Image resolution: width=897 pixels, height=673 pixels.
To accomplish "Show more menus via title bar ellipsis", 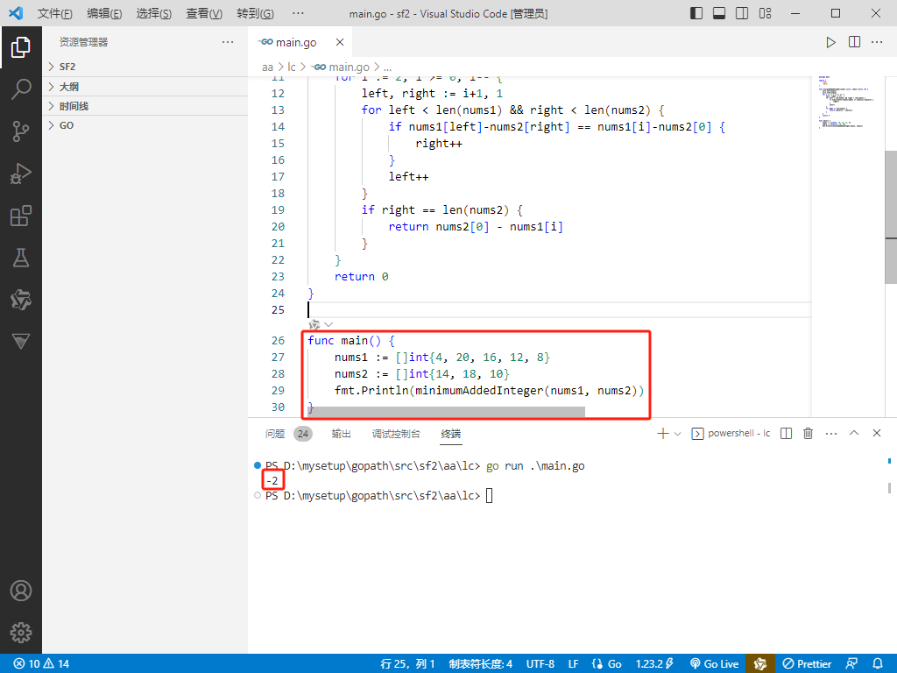I will (x=298, y=13).
